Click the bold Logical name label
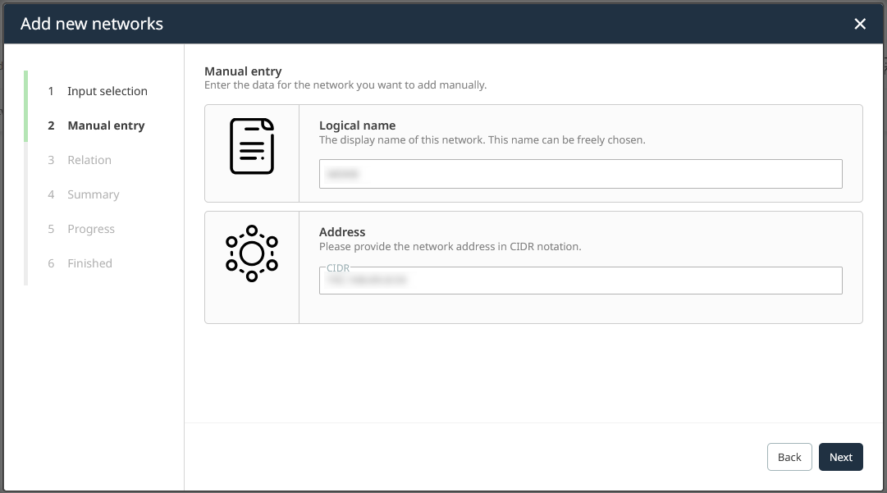Viewport: 887px width, 493px height. [357, 126]
